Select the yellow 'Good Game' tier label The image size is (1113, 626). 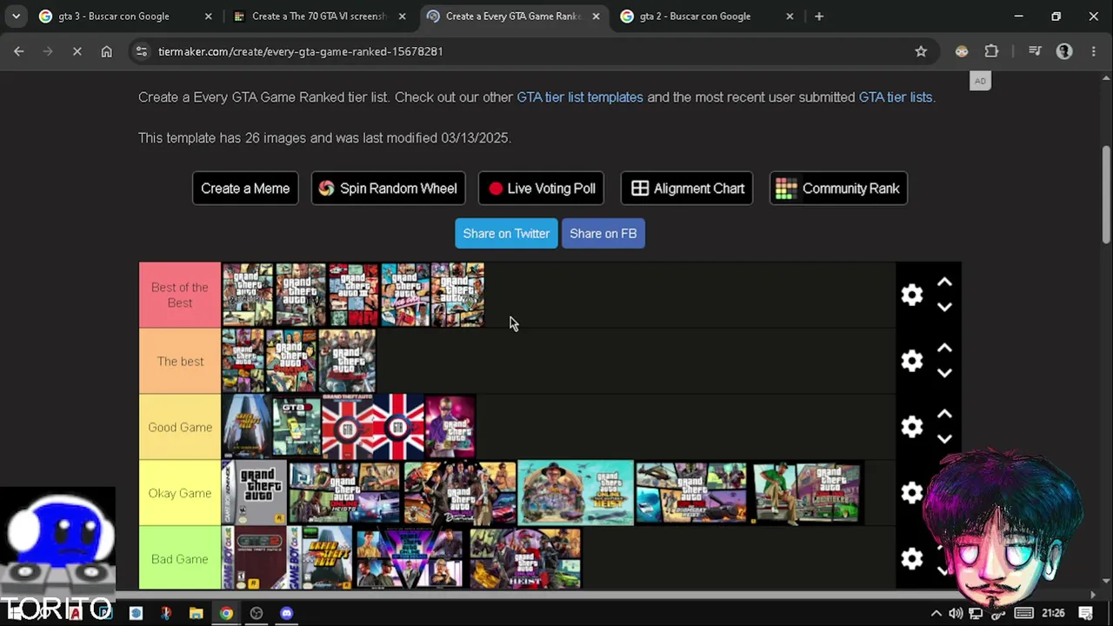click(x=180, y=427)
